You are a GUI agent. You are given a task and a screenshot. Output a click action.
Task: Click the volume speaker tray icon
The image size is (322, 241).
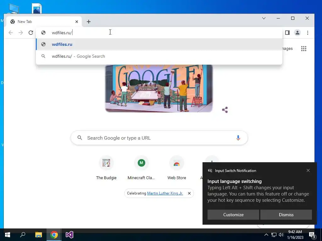point(281,235)
